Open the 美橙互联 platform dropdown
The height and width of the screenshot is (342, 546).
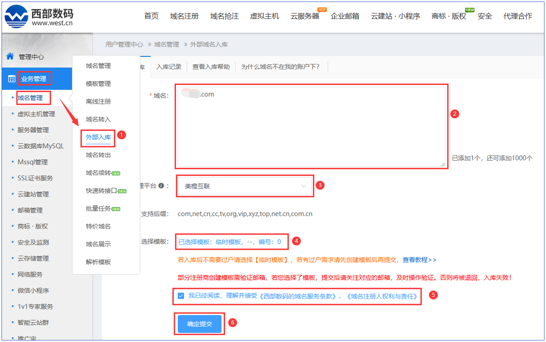(245, 186)
